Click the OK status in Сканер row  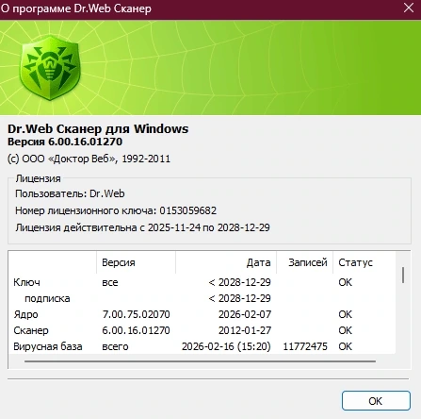click(x=346, y=330)
